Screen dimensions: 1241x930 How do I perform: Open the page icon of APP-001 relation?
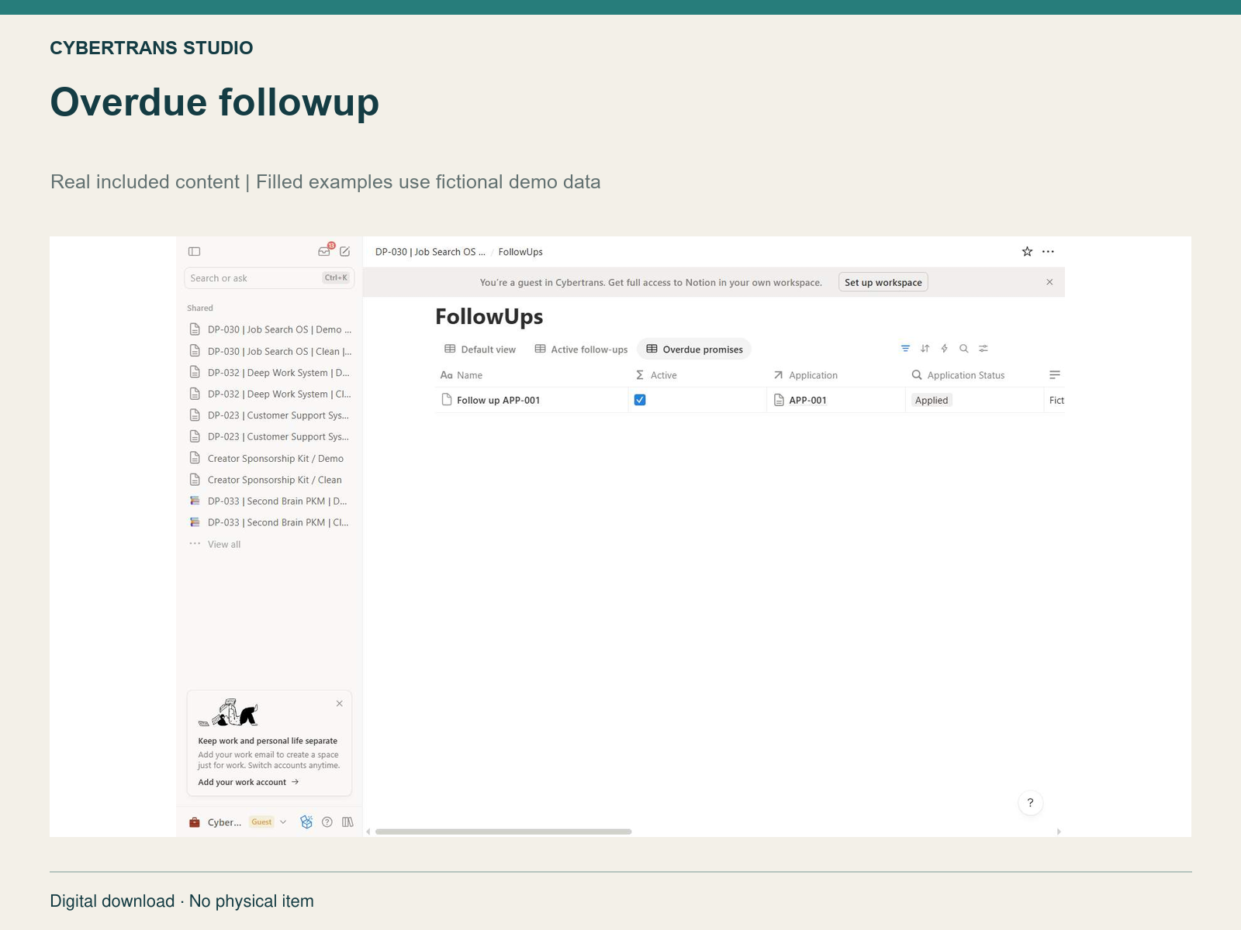point(779,400)
